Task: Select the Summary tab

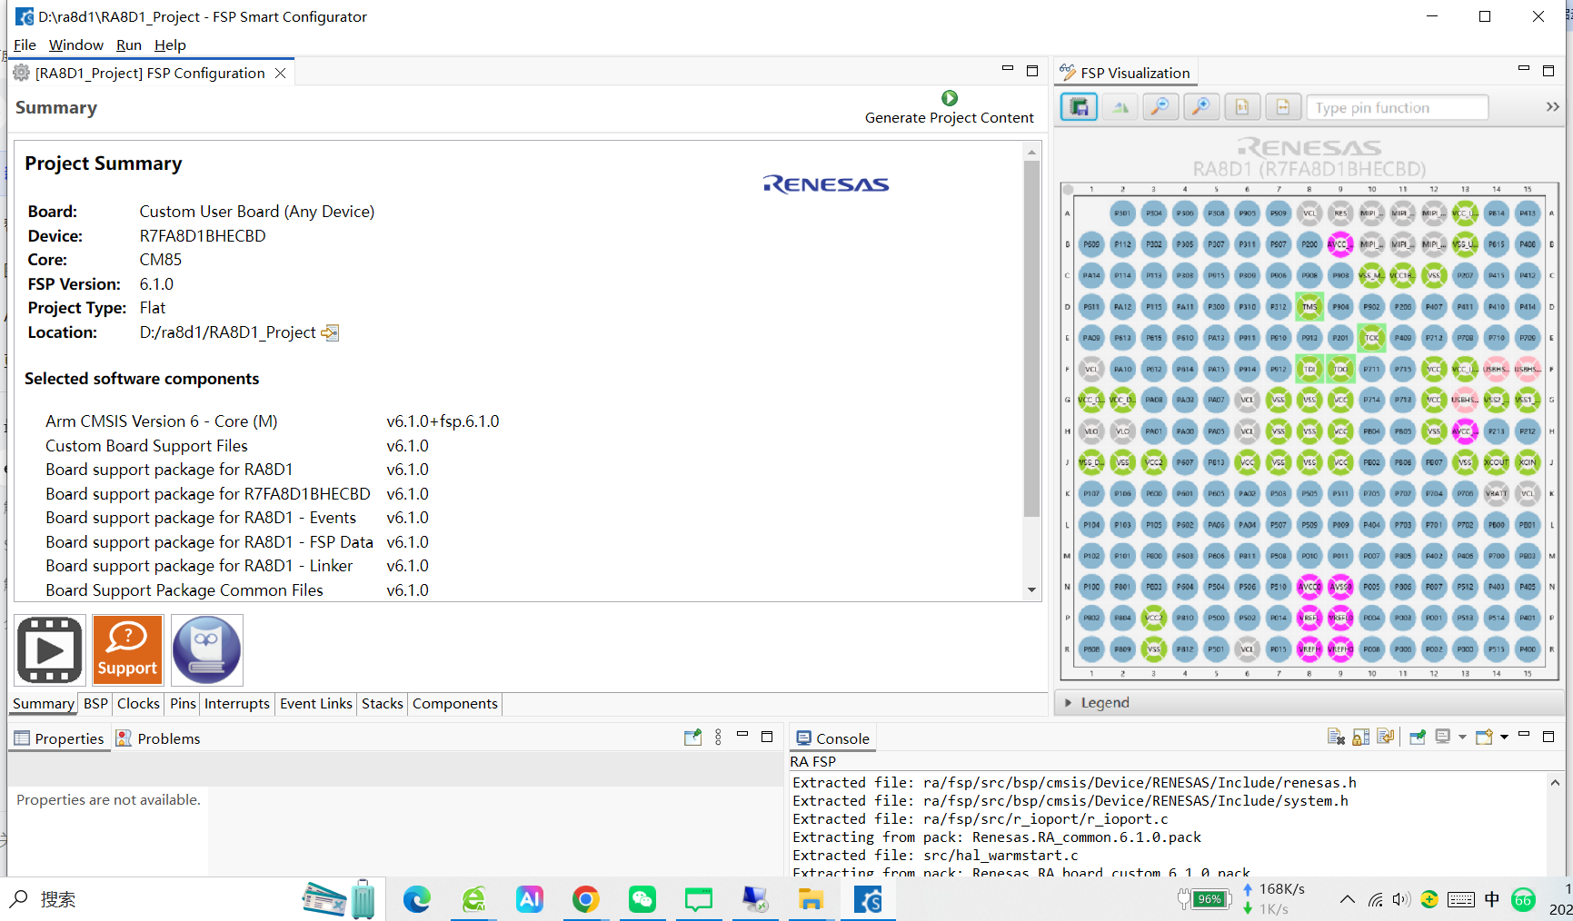Action: (44, 704)
